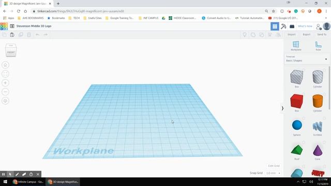Select recorder pointer tool

pyautogui.click(x=10, y=174)
